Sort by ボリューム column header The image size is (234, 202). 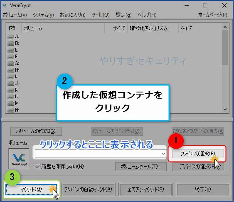[x=63, y=28]
